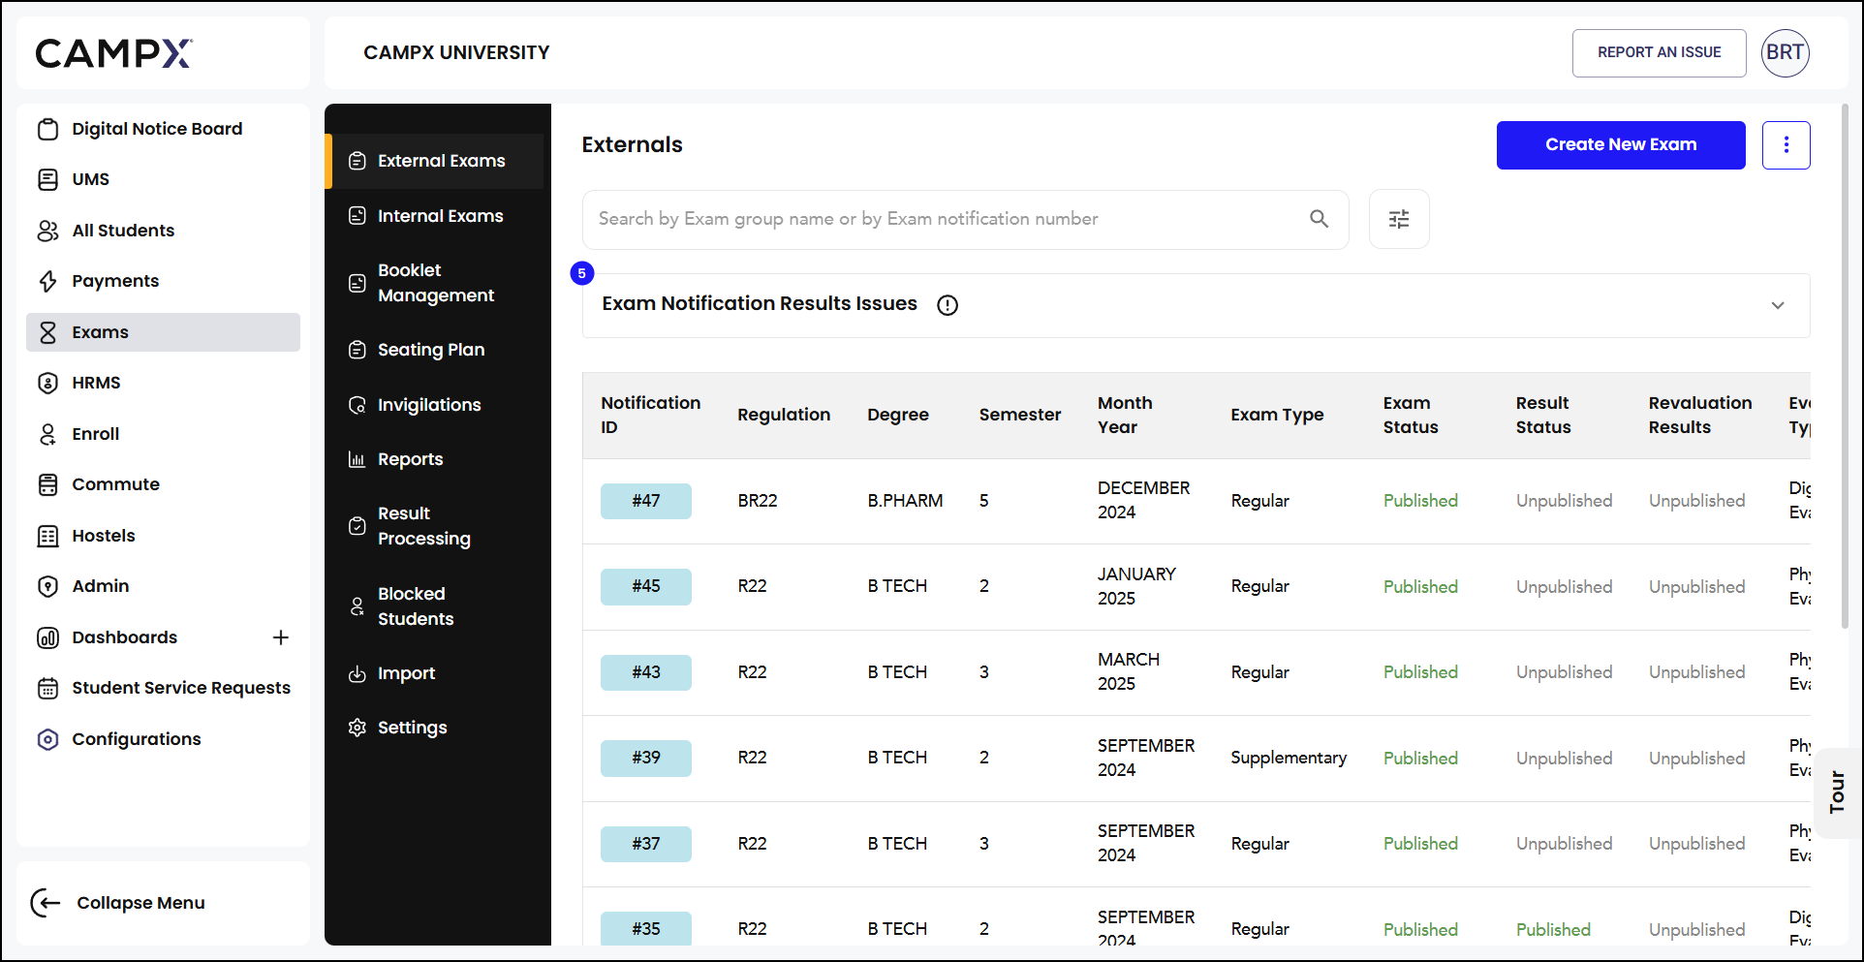Click Exam Type column header

coord(1277,415)
